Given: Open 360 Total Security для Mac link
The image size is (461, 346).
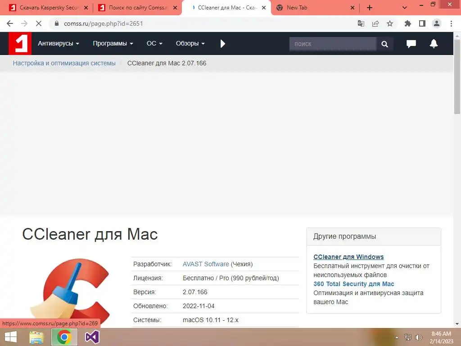Looking at the screenshot, I should [354, 284].
